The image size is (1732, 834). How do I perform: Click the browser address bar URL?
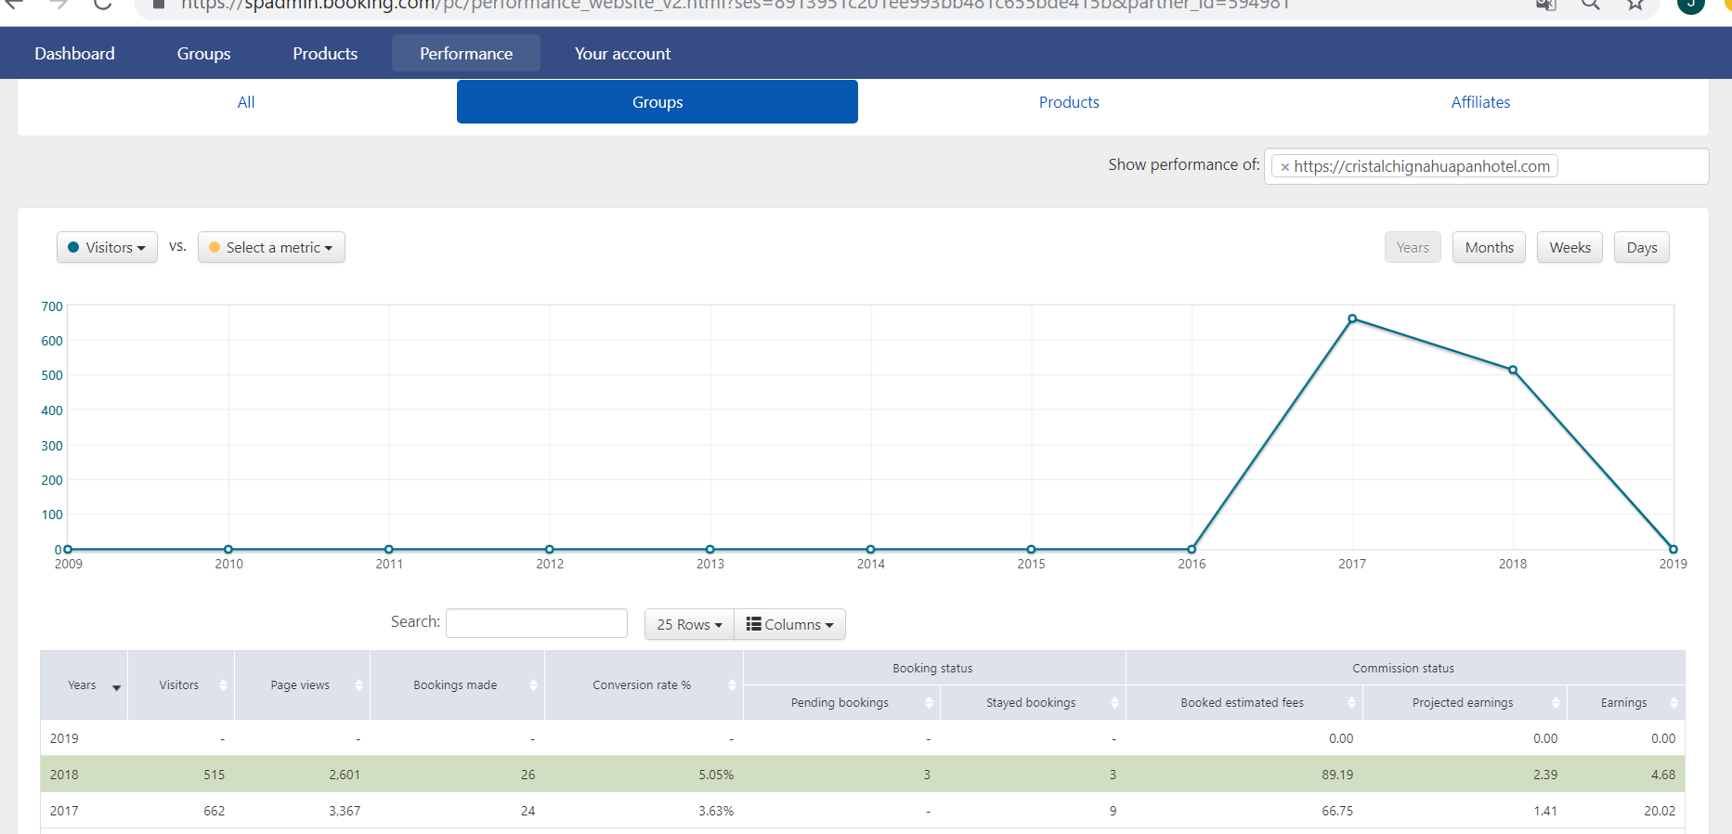coord(734,5)
